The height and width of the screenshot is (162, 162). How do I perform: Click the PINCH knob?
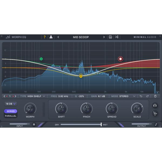87,109
